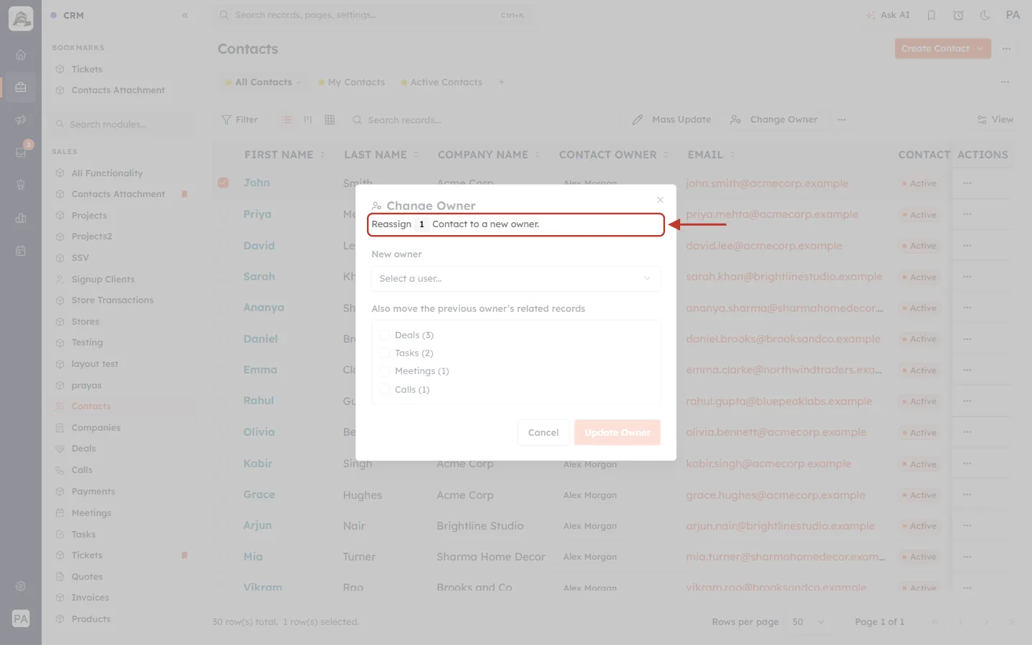Click the Mass Update button
The width and height of the screenshot is (1032, 645).
tap(672, 120)
